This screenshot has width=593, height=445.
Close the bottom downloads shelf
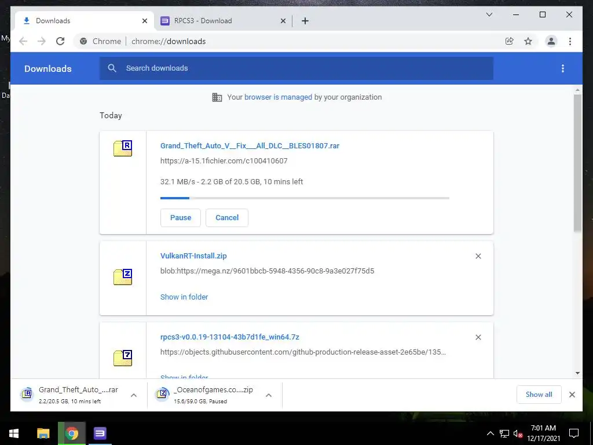click(572, 395)
